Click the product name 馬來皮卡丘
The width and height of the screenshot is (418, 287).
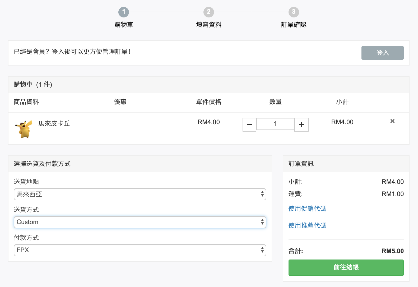pyautogui.click(x=54, y=123)
